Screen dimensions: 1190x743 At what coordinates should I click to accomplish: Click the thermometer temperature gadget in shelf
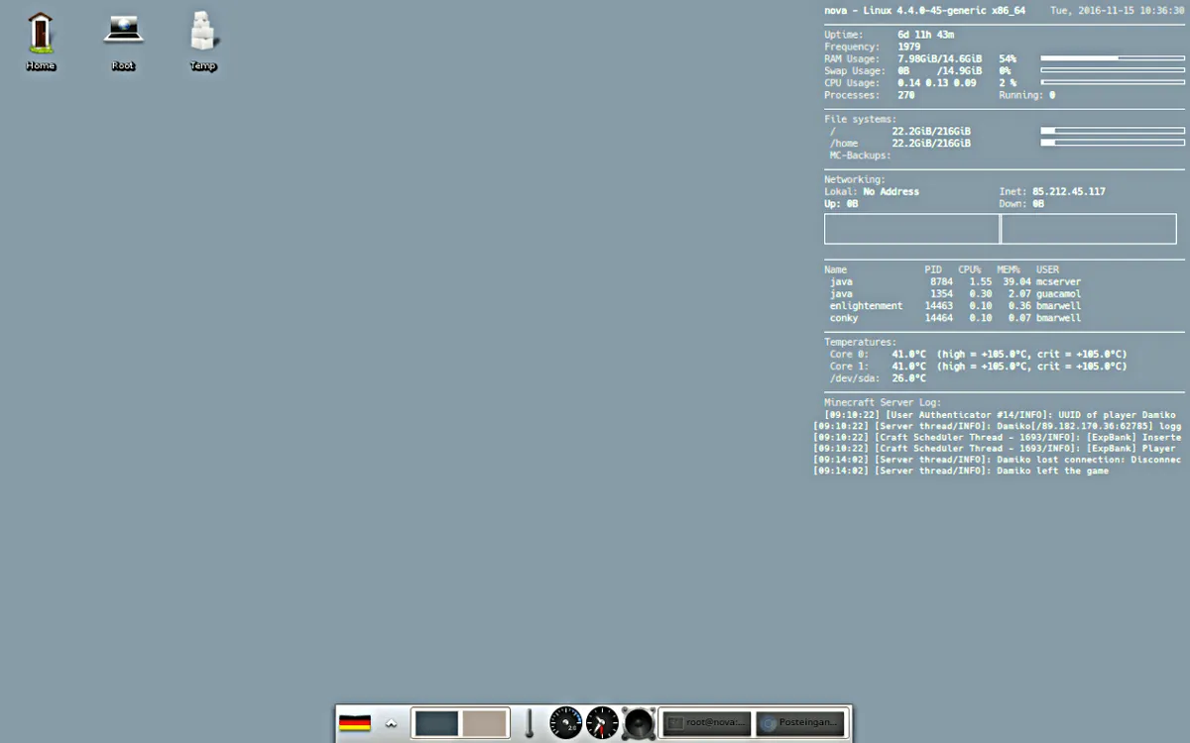[530, 723]
